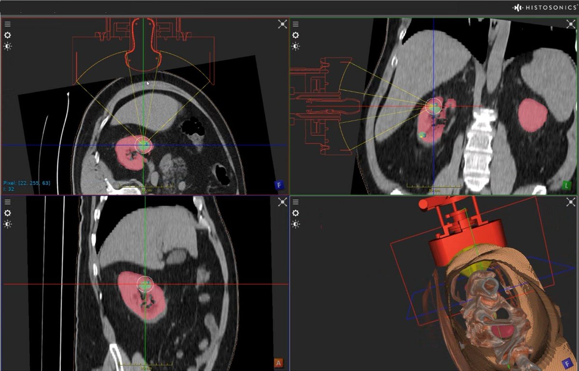Click the blue F orientation badge in axial view
Viewport: 579px width, 371px height.
279,185
